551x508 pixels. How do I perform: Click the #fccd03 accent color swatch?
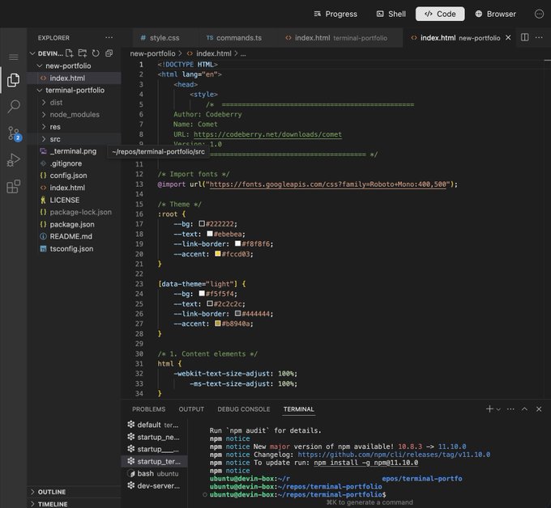point(218,254)
